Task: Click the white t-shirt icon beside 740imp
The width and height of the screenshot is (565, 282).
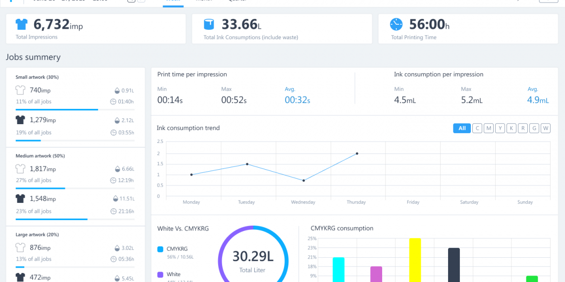Action: pos(20,91)
